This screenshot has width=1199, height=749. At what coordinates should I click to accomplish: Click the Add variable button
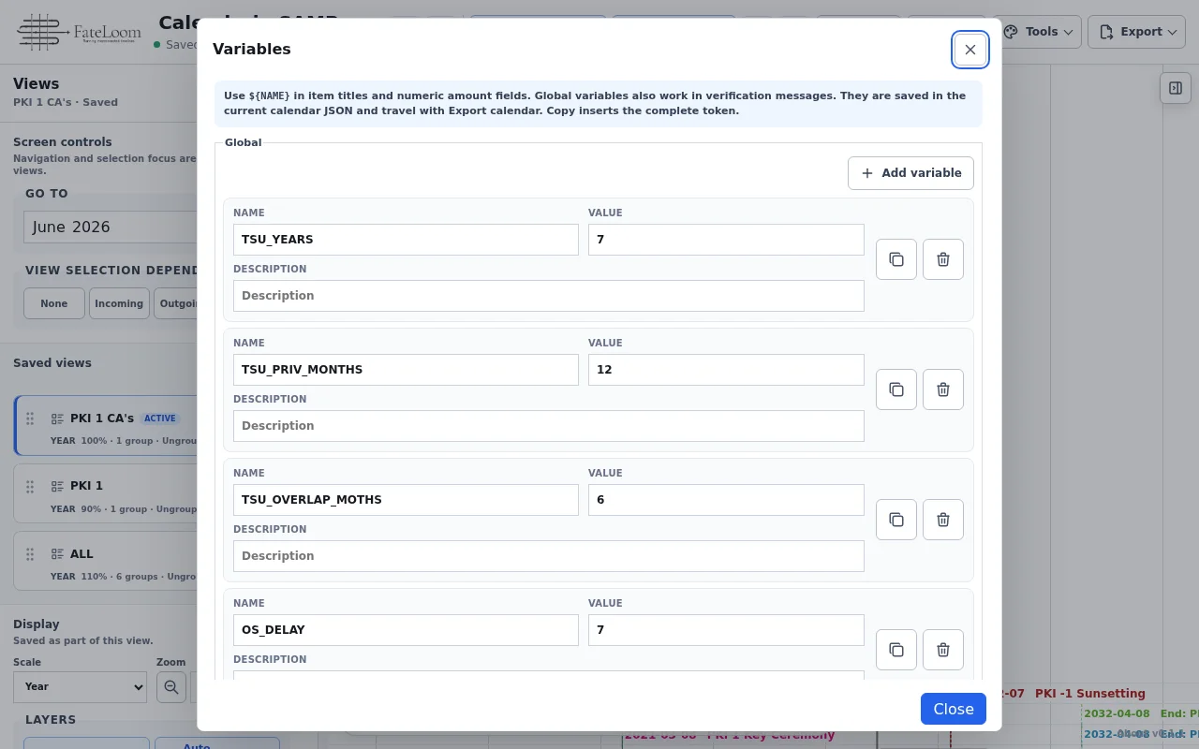[910, 173]
